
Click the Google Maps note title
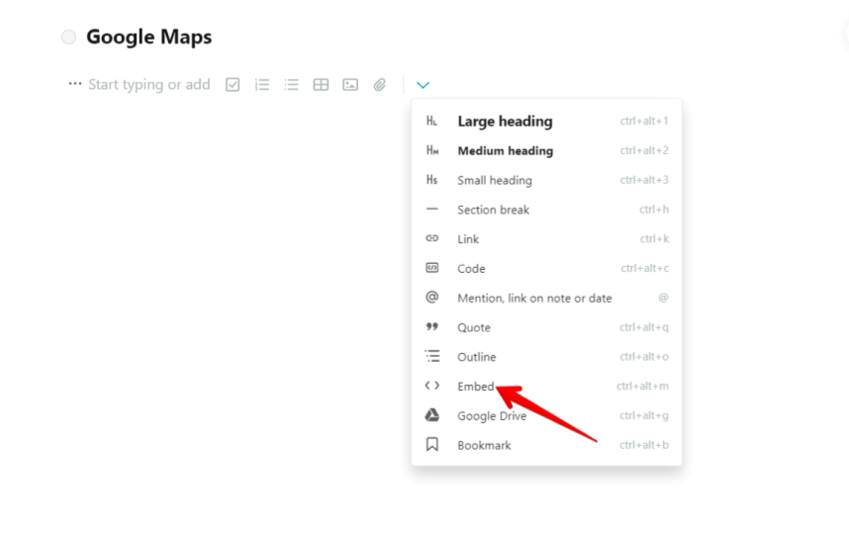(148, 38)
